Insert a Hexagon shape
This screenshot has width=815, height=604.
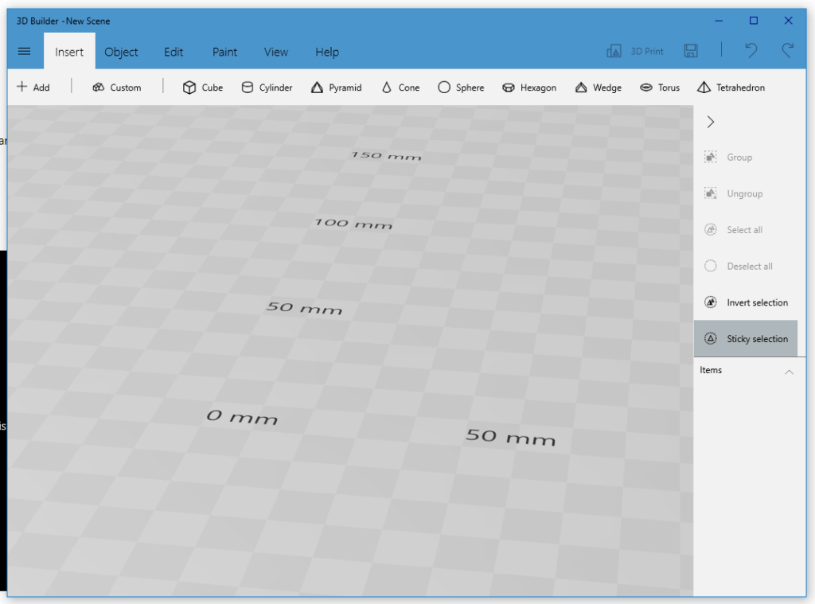[x=529, y=88]
